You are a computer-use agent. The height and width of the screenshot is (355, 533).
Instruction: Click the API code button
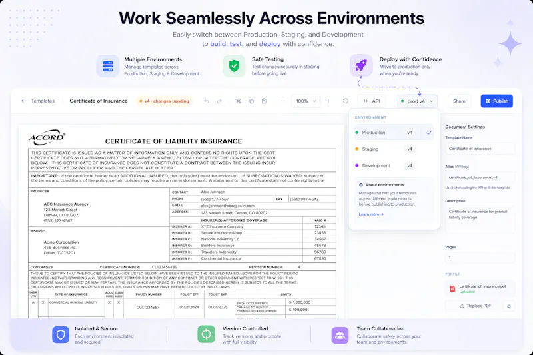click(372, 101)
